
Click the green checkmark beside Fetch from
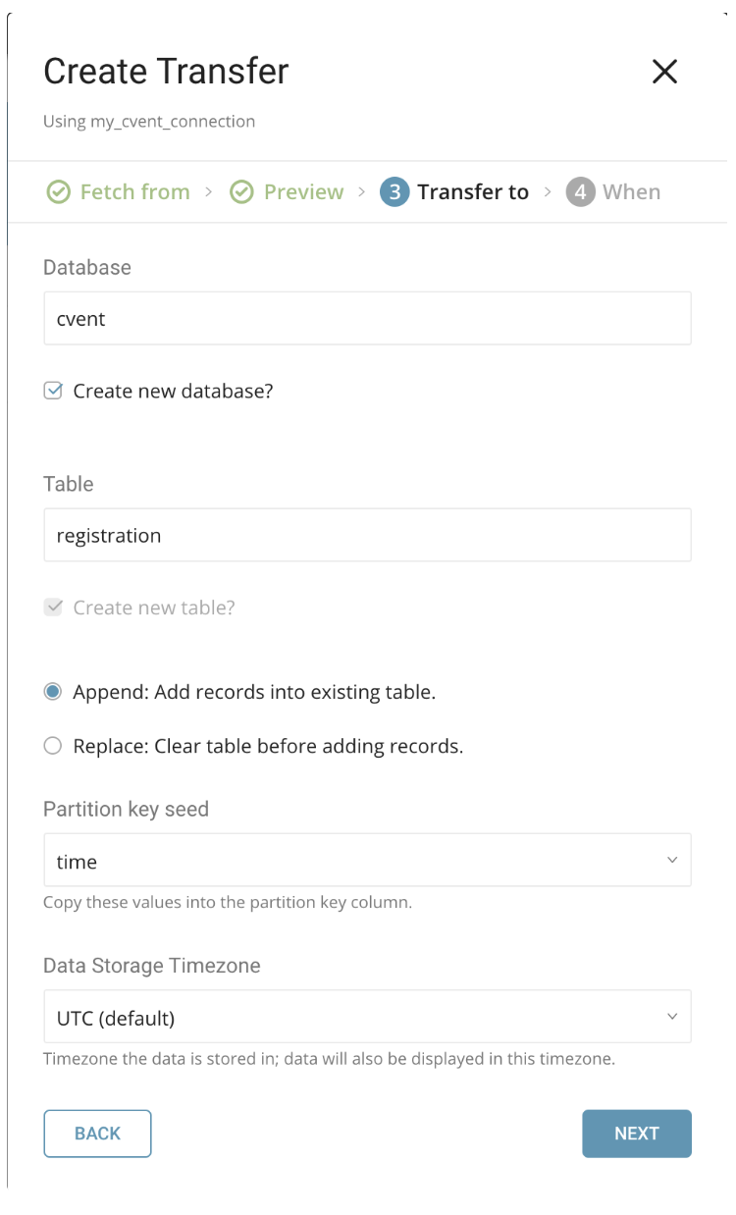click(59, 192)
